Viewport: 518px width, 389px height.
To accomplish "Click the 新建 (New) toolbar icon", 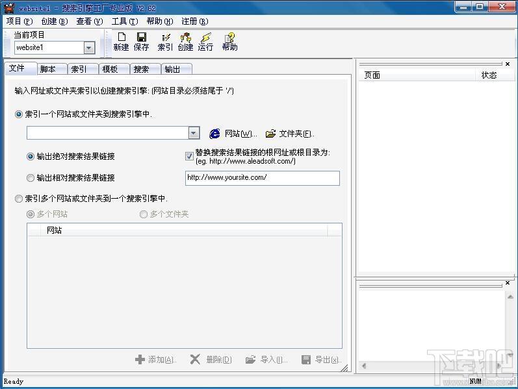I will pos(121,42).
